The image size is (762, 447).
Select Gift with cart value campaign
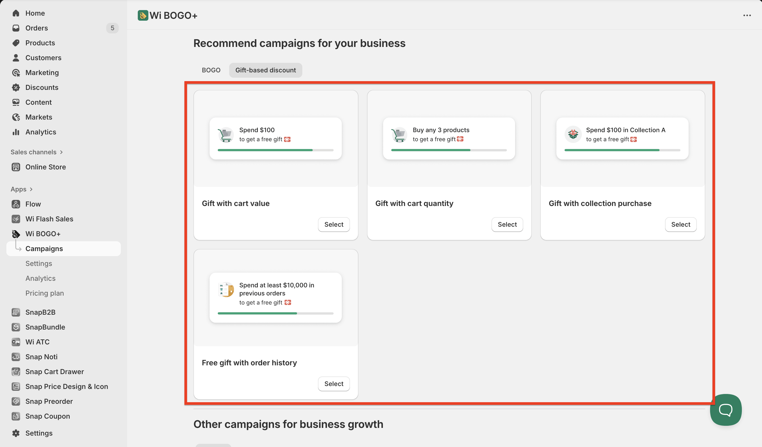click(x=334, y=225)
